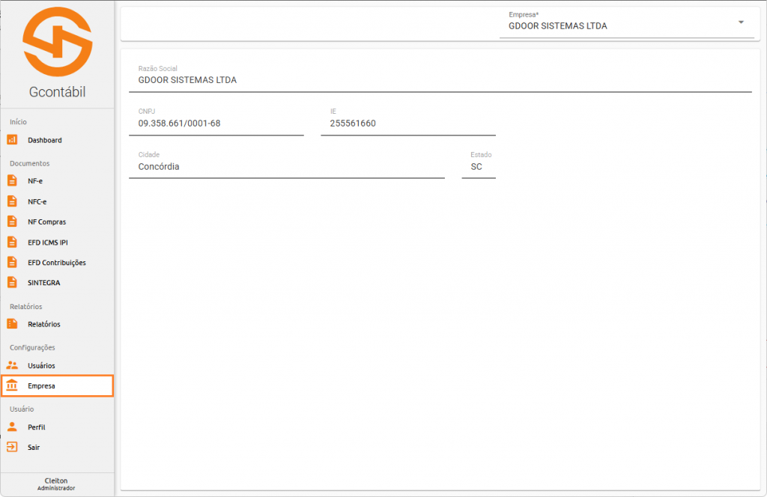Click the EFD ICMS IPI document icon
Image resolution: width=767 pixels, height=497 pixels.
tap(12, 242)
